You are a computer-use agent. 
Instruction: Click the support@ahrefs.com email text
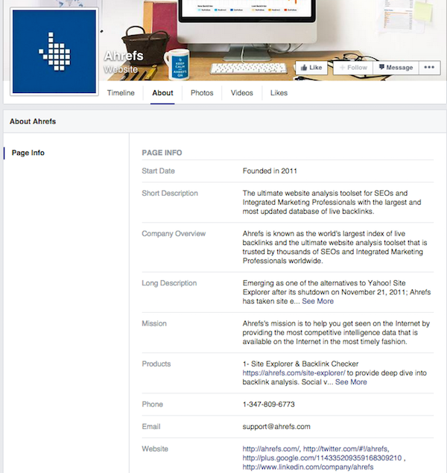[x=276, y=427]
